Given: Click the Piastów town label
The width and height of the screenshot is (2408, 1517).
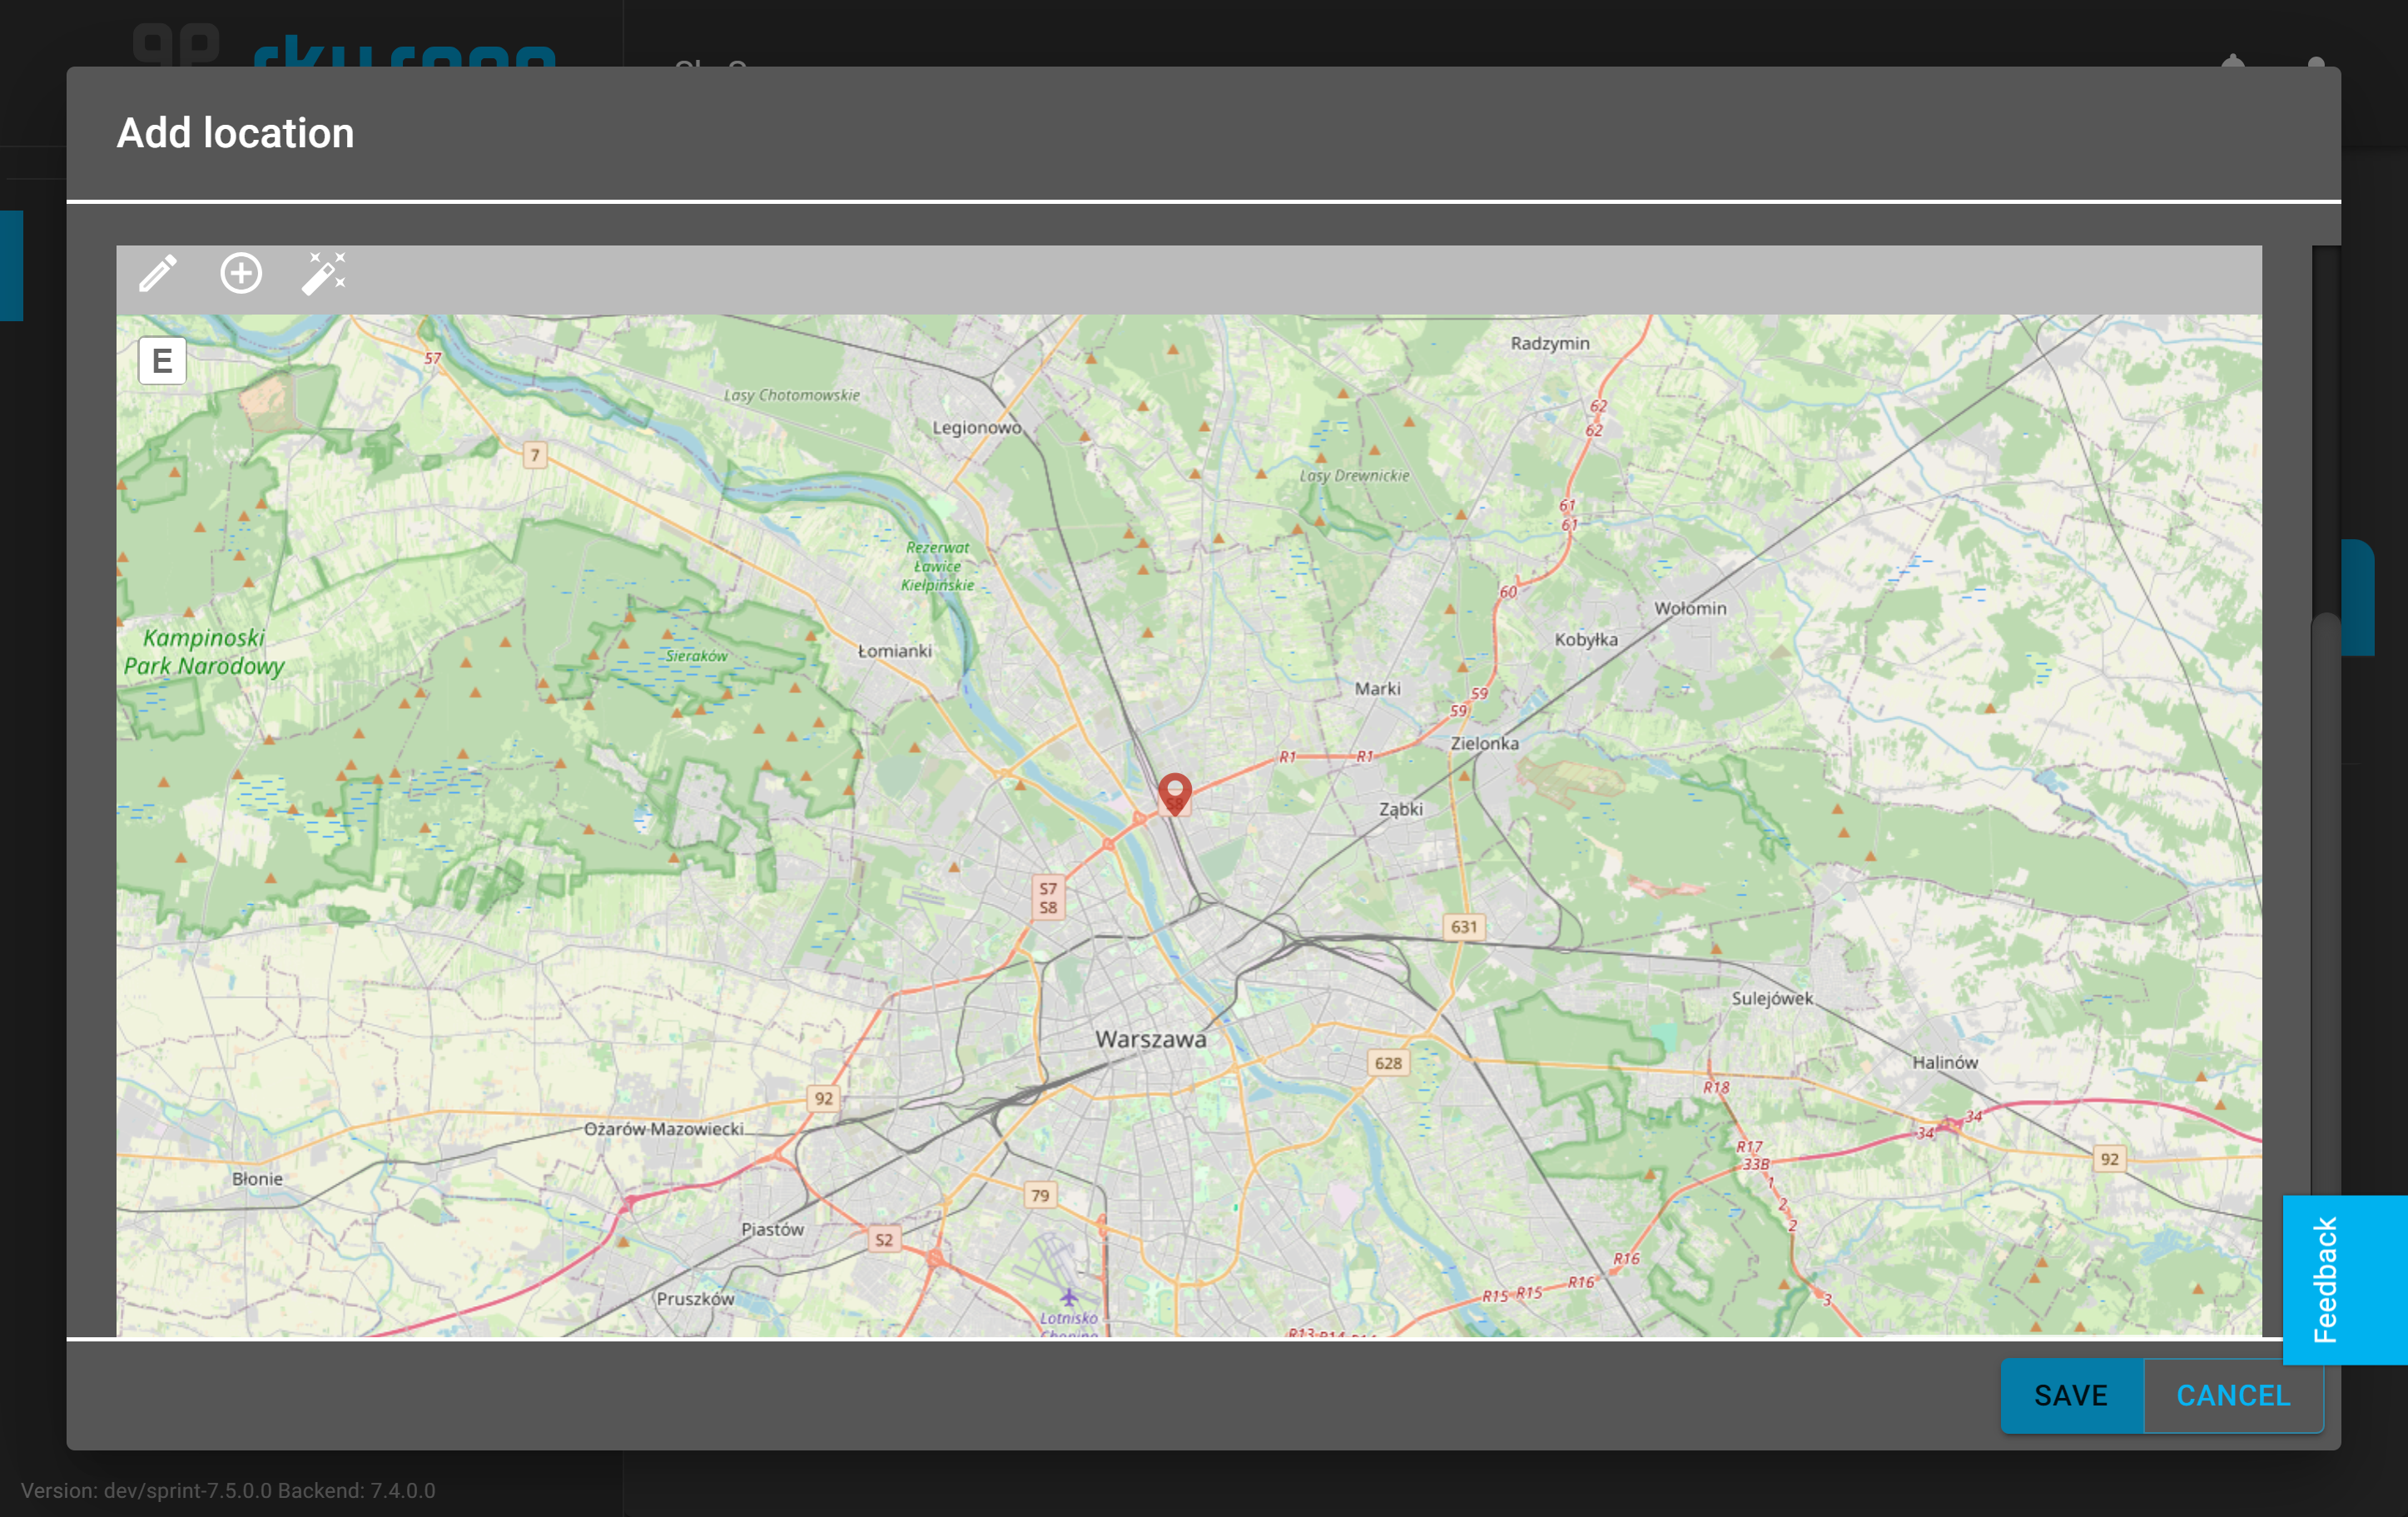Looking at the screenshot, I should [x=772, y=1229].
